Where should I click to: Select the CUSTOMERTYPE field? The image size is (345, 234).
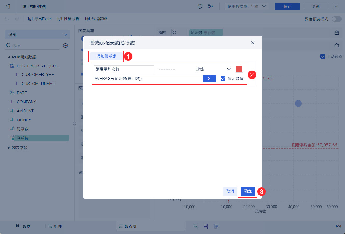click(x=38, y=75)
